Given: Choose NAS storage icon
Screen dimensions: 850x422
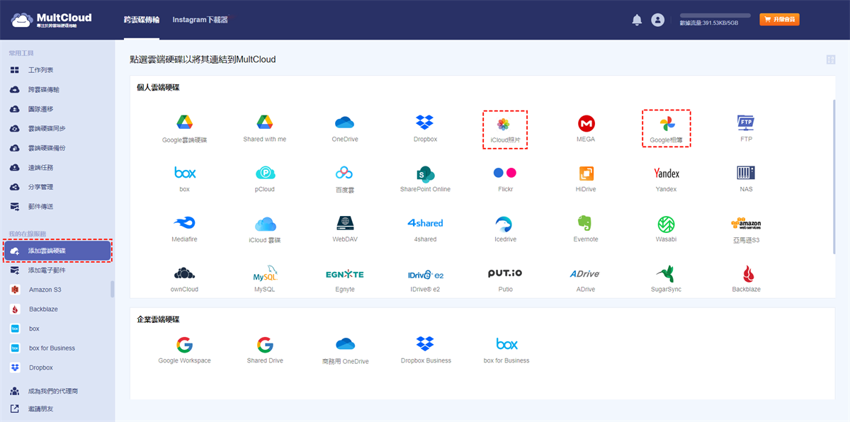Looking at the screenshot, I should point(746,179).
